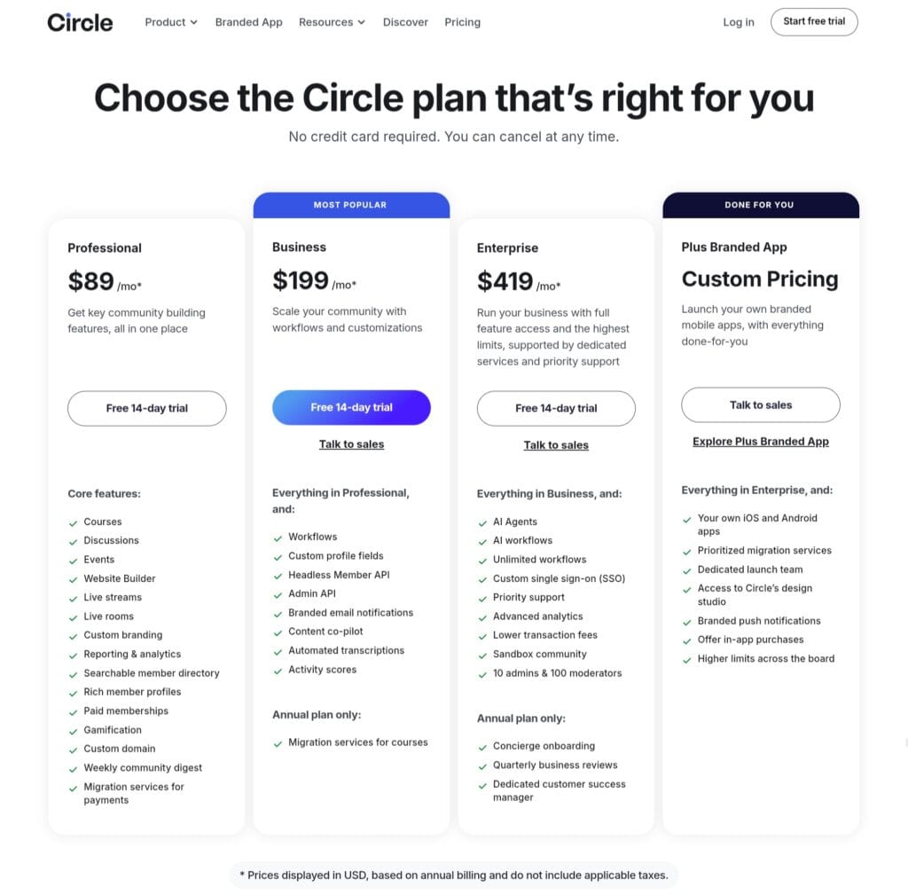Click the checkmark next to AI Agents
The height and width of the screenshot is (895, 908).
[x=481, y=522]
